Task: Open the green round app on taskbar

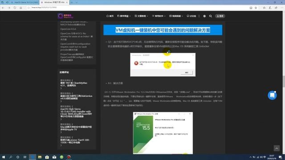Action: click(61, 157)
